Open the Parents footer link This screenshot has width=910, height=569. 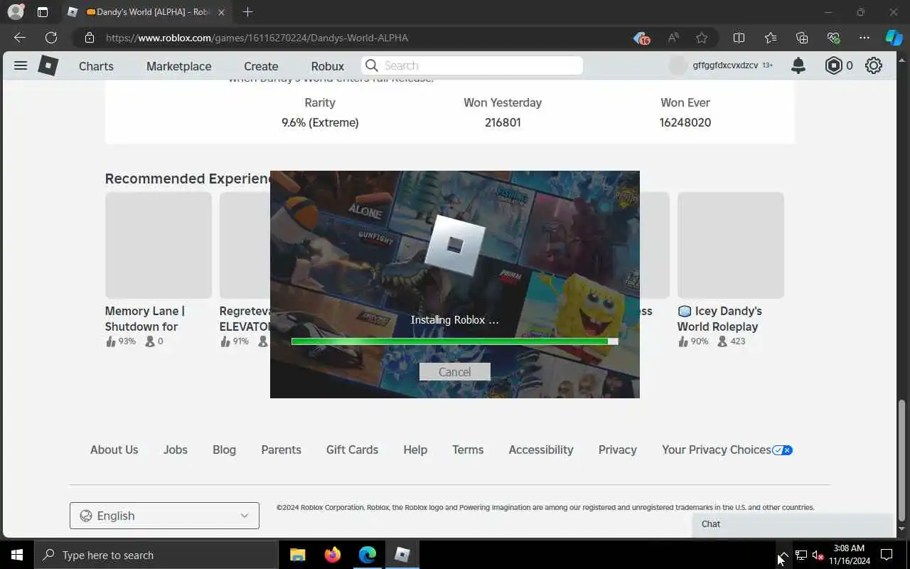281,450
